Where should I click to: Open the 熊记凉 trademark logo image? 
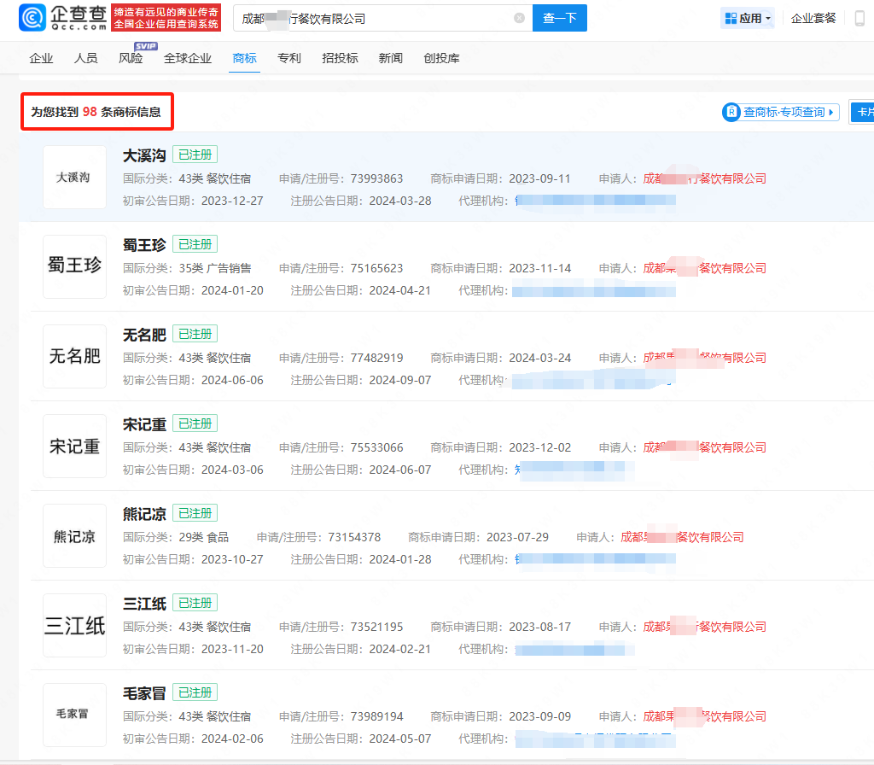click(74, 536)
